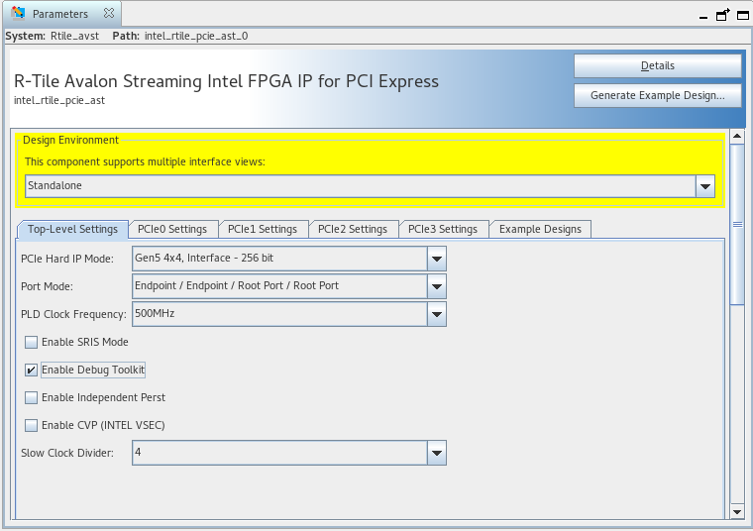Open Standalone interface view dropdown
The height and width of the screenshot is (531, 753).
tap(705, 186)
